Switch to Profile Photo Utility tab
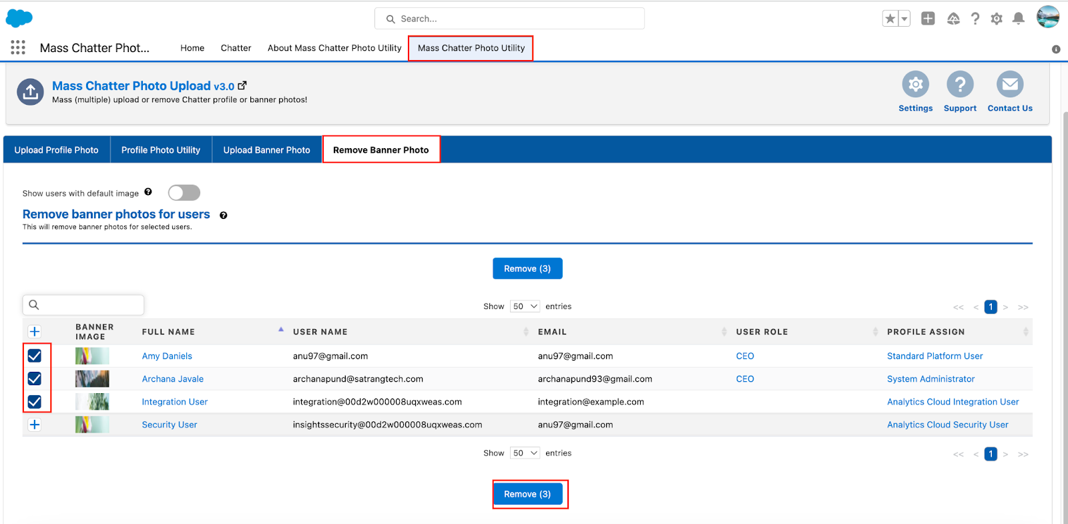Viewport: 1068px width, 524px height. pyautogui.click(x=161, y=150)
